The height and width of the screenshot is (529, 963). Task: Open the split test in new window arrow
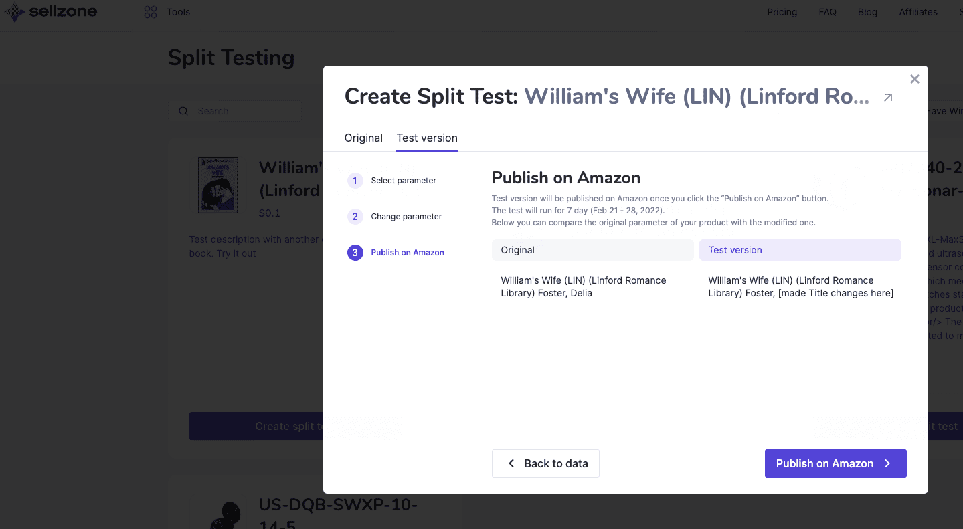click(888, 97)
